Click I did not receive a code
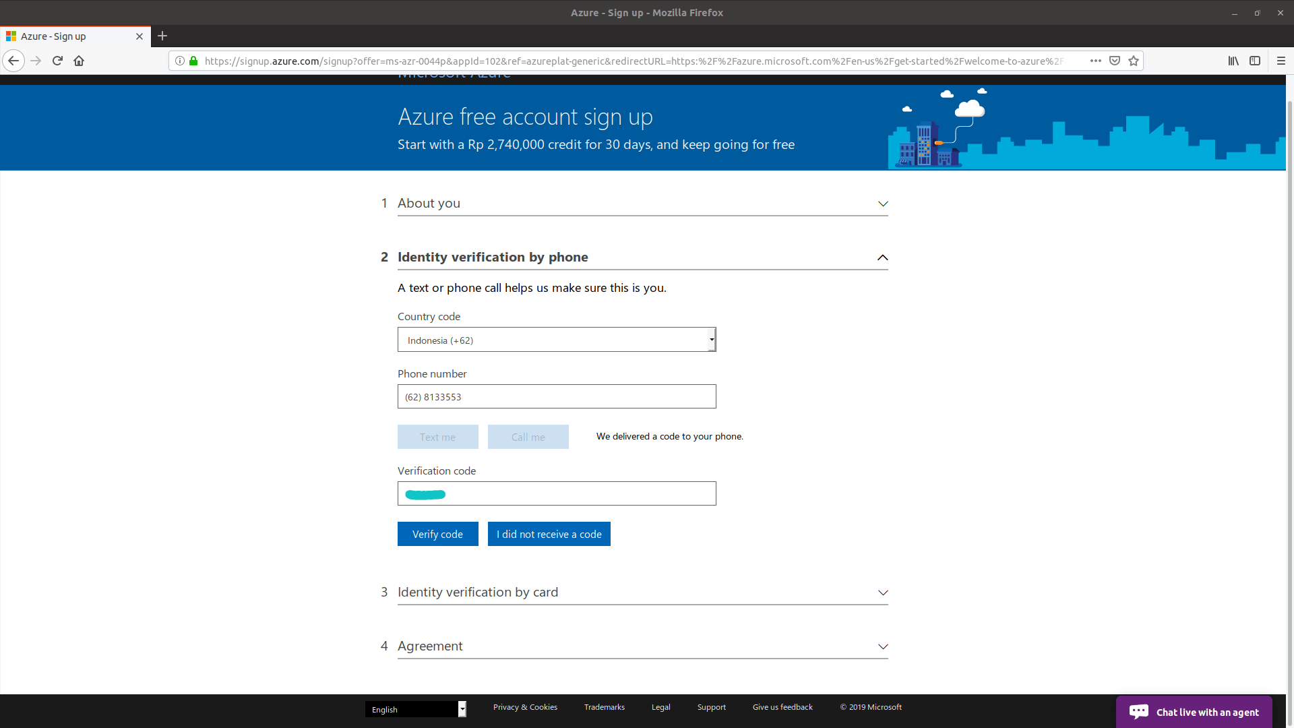 [x=549, y=534]
